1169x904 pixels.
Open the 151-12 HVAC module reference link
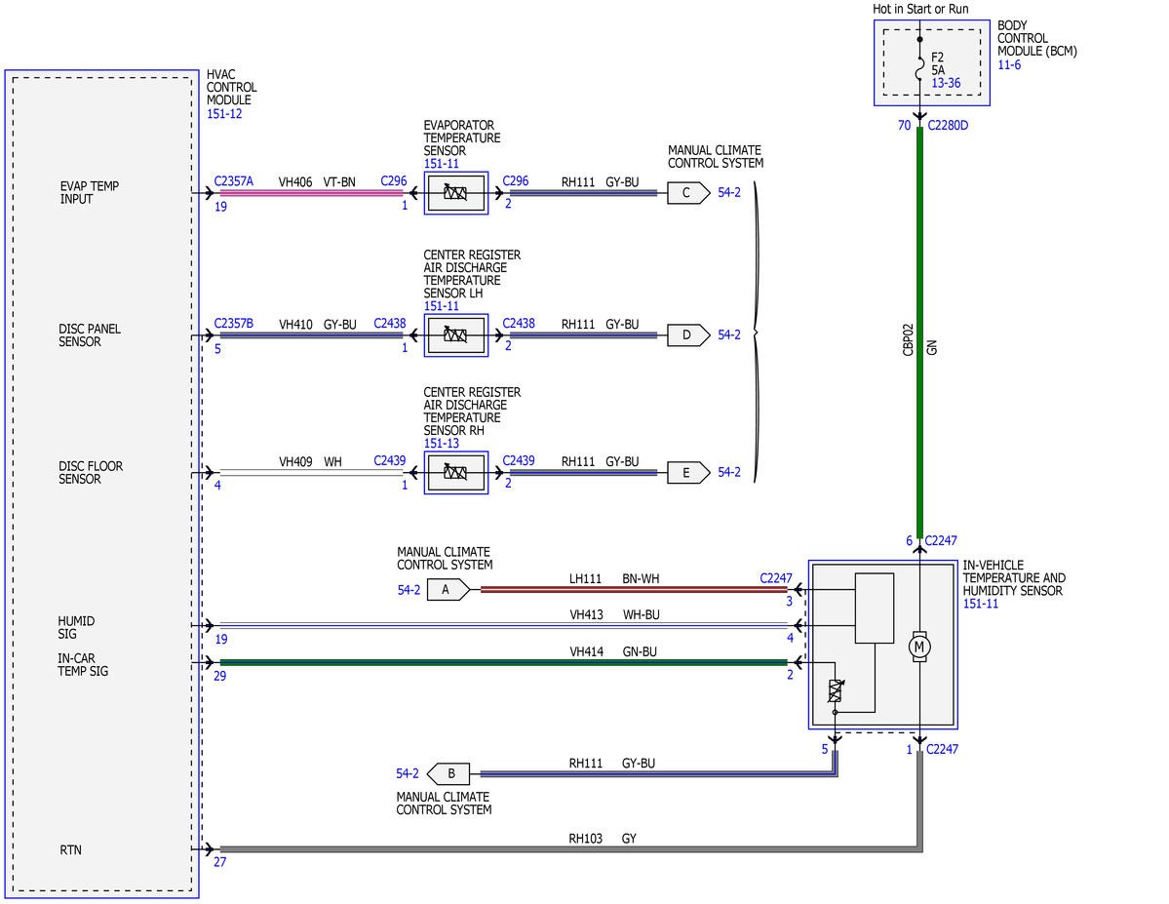pos(224,114)
